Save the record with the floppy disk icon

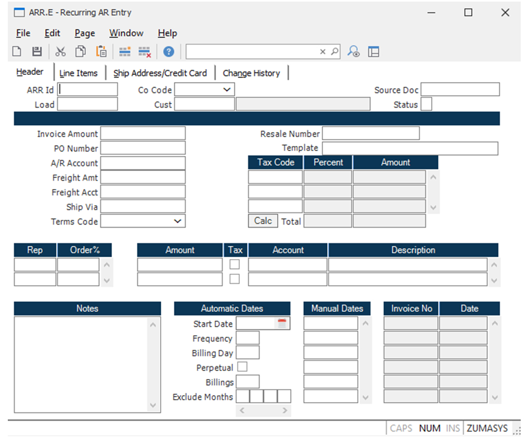37,51
